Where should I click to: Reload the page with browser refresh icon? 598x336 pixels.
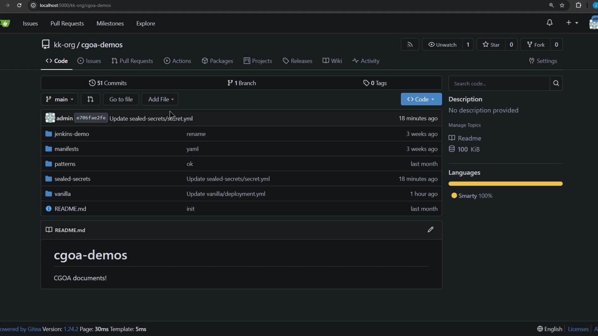tap(19, 5)
